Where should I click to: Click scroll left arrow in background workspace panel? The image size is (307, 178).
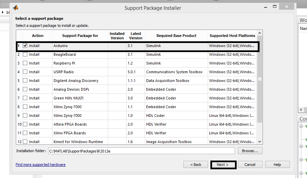301,109
